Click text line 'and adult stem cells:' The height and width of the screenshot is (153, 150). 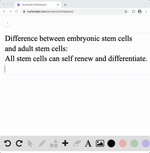tap(36, 49)
